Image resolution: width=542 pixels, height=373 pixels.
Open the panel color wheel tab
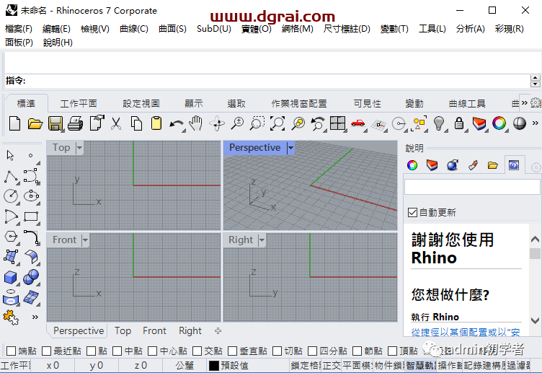pos(412,165)
